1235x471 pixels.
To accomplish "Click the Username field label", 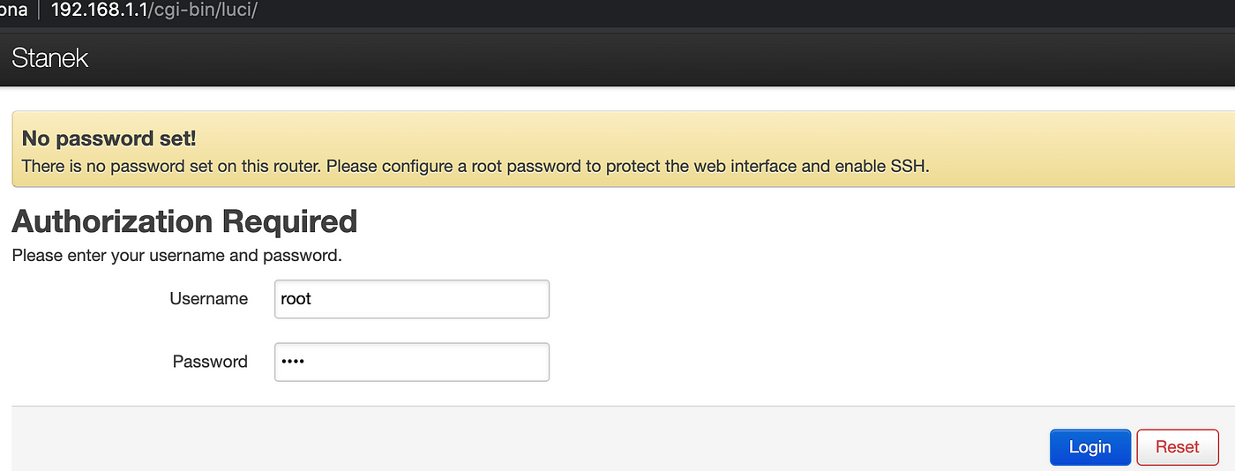I will (208, 299).
